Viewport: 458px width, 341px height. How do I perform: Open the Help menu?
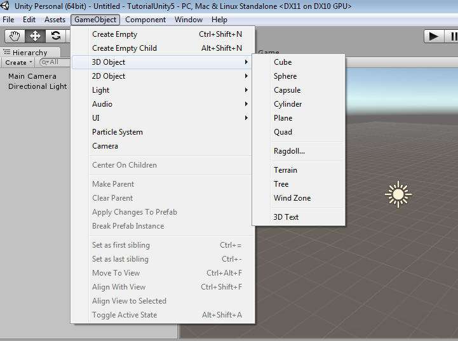pos(219,20)
